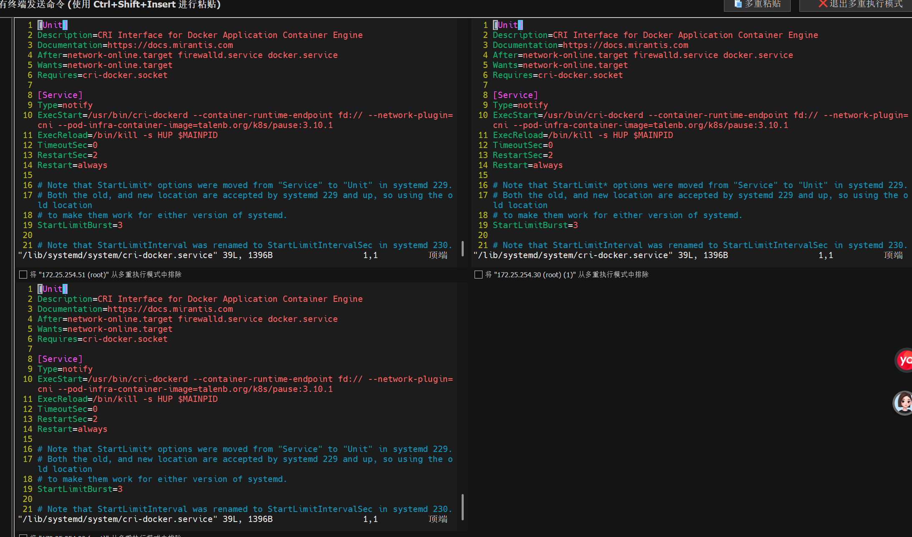Exclude session 172.25.254.51 (root) from multi-execution
The image size is (912, 537).
coord(23,274)
